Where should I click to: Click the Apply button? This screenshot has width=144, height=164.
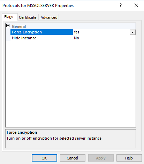click(101, 158)
